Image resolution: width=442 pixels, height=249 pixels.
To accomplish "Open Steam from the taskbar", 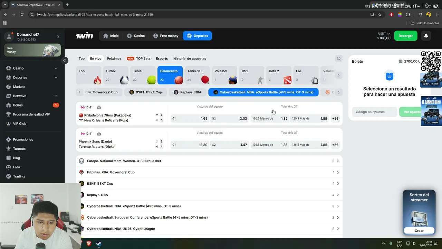I will point(98,243).
